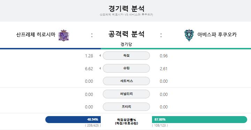The width and height of the screenshot is (251, 130).
Task: Click the 경기력 분석 page title
Action: coord(126,8)
